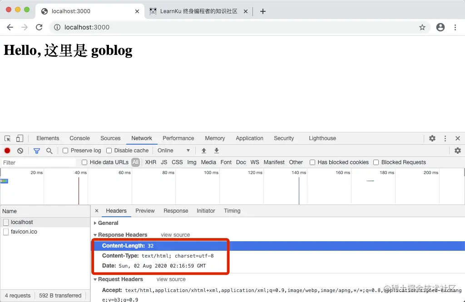Reload the localhost:3000 page
Screen dimensions: 465x302
pos(39,27)
